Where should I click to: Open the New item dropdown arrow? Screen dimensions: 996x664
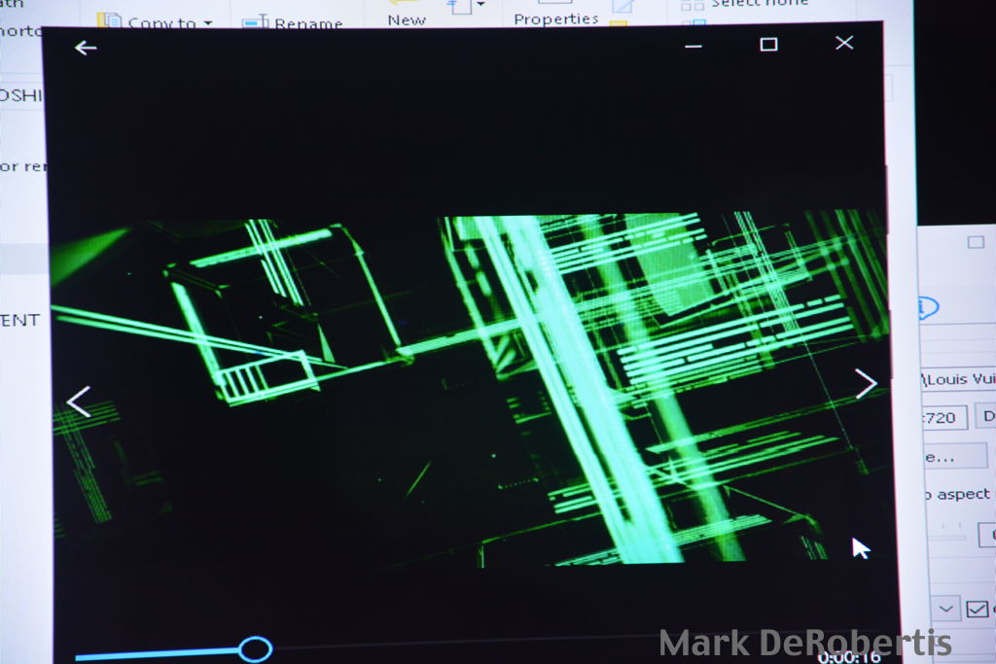[480, 8]
